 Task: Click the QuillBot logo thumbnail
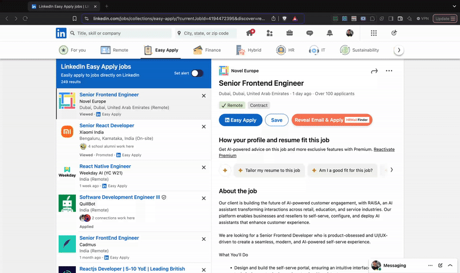click(x=67, y=203)
